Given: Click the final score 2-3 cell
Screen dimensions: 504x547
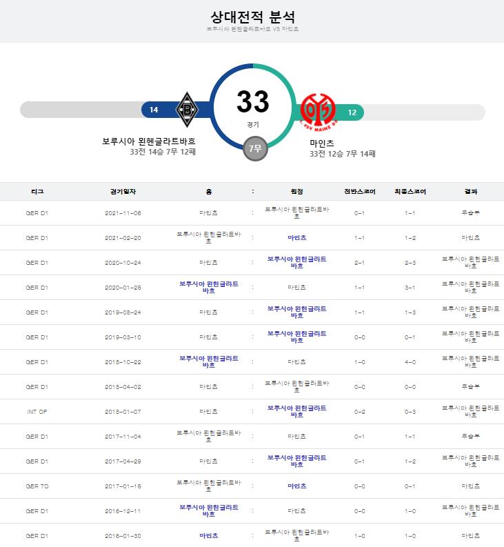Looking at the screenshot, I should [410, 263].
